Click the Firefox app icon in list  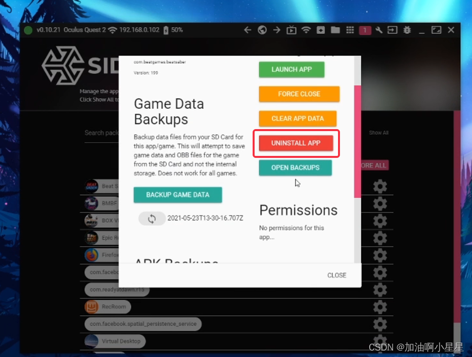[91, 255]
